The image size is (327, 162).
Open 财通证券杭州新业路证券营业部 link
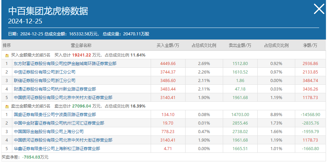click(x=55, y=89)
